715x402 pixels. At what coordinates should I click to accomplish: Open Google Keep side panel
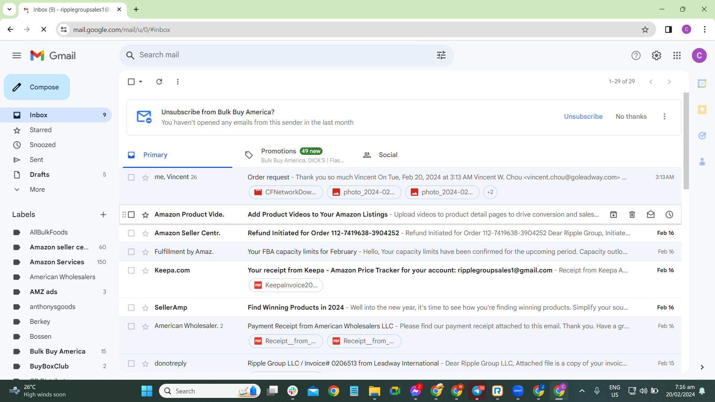(702, 110)
